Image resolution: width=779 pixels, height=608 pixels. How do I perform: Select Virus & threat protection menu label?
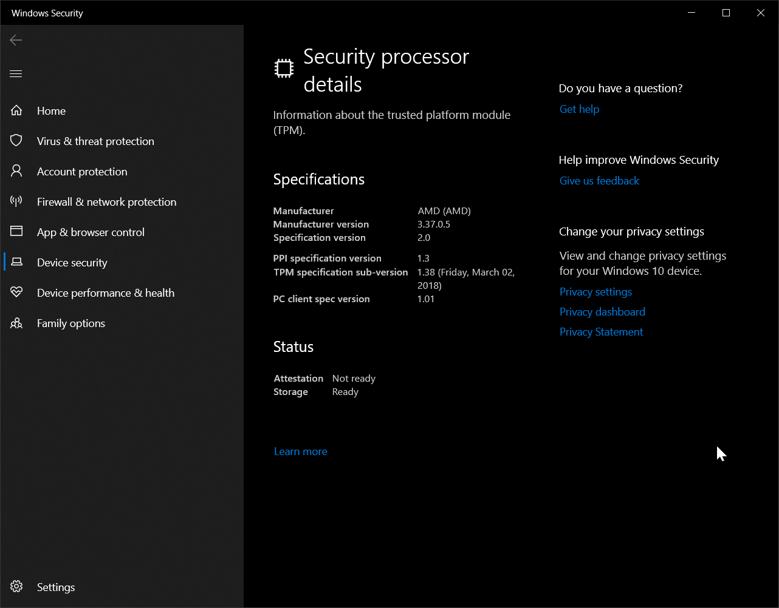[95, 141]
